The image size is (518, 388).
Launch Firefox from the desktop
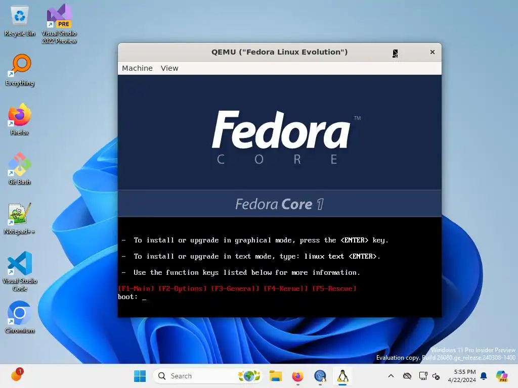coord(20,119)
